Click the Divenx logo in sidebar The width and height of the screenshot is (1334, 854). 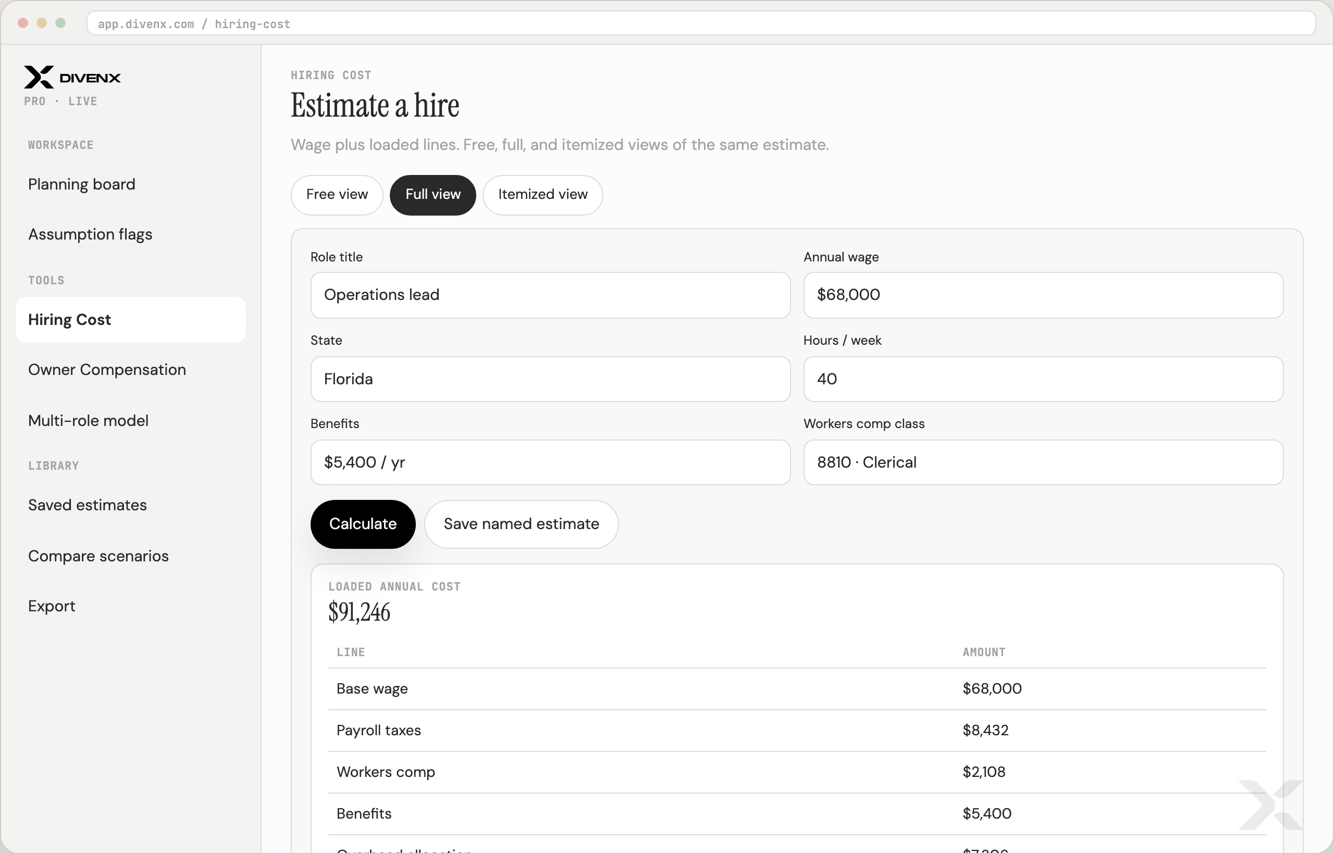point(72,77)
